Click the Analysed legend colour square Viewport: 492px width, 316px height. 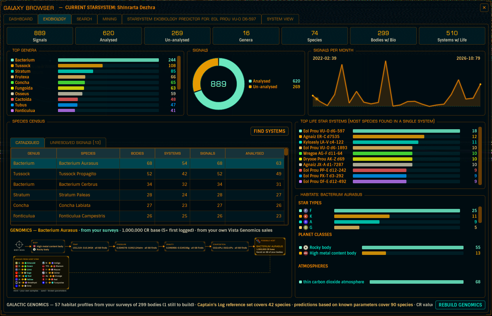pos(250,81)
